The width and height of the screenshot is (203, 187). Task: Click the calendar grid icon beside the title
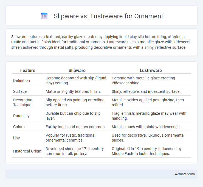[44, 16]
